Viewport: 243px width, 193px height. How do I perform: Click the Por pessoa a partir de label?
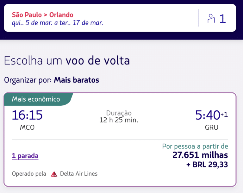[x=195, y=146]
